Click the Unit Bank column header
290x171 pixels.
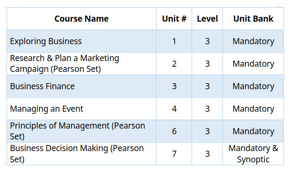253,19
